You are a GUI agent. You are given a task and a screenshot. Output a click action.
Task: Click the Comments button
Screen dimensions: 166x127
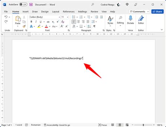[x=139, y=11]
